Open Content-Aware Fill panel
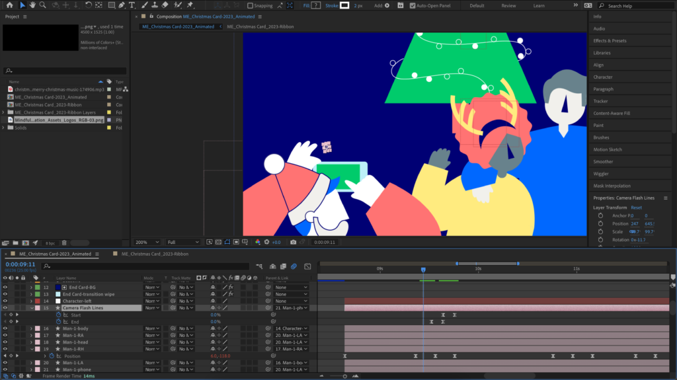 pyautogui.click(x=612, y=113)
